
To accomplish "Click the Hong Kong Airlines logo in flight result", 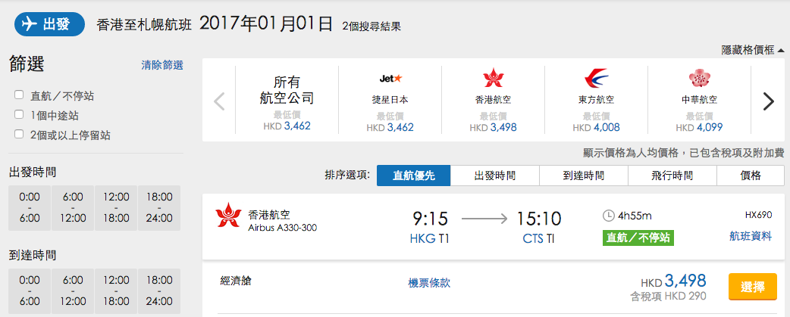I will tap(228, 215).
